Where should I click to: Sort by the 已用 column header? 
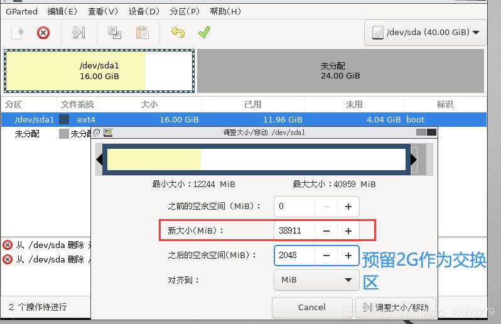[x=253, y=104]
